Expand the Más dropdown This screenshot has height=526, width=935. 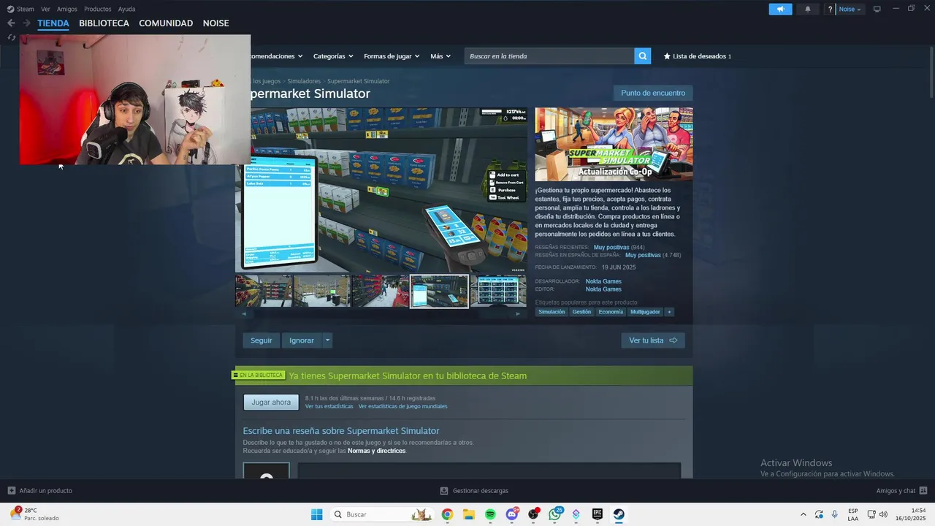coord(440,56)
